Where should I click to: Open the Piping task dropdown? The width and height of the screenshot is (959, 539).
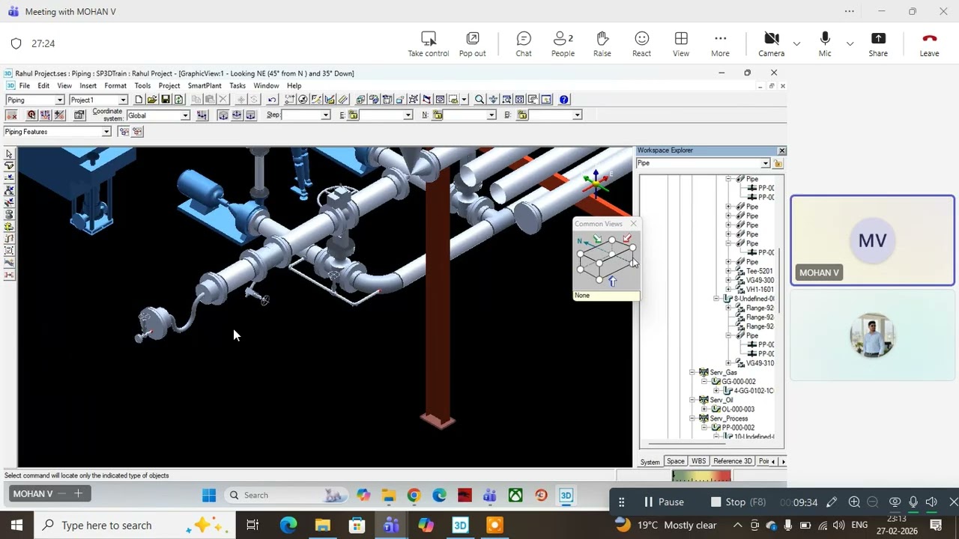[59, 100]
